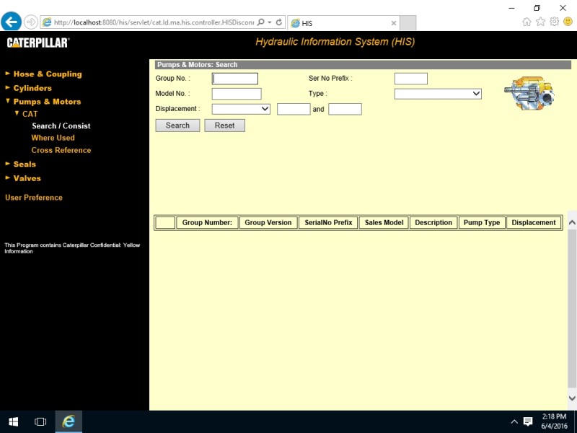Viewport: 577px width, 433px height.
Task: Click the Ser No Prefix field
Action: tap(410, 79)
